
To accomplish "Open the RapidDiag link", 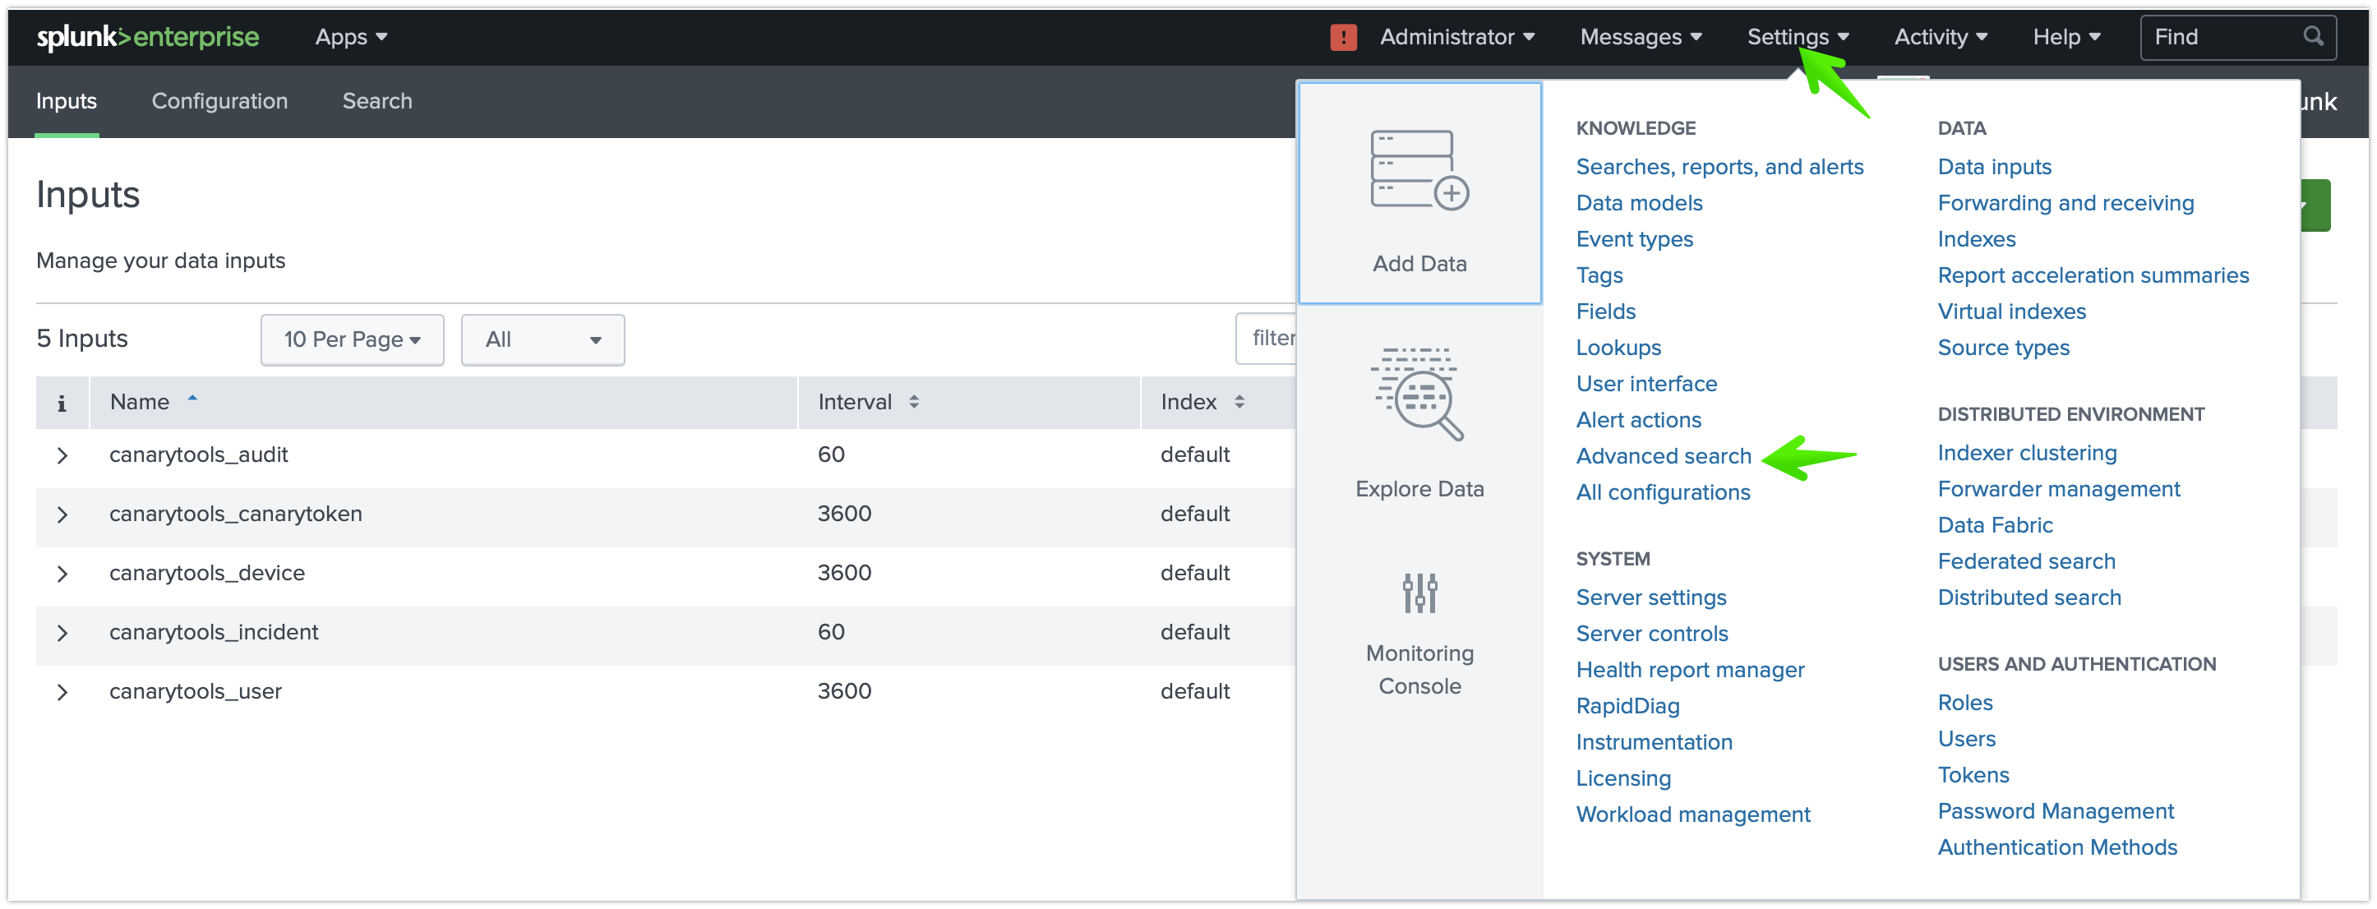I will coord(1627,706).
